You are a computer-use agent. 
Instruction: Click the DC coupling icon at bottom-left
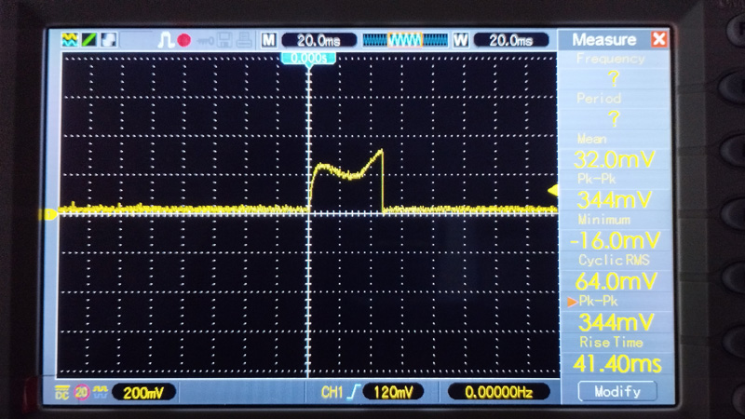coord(62,392)
